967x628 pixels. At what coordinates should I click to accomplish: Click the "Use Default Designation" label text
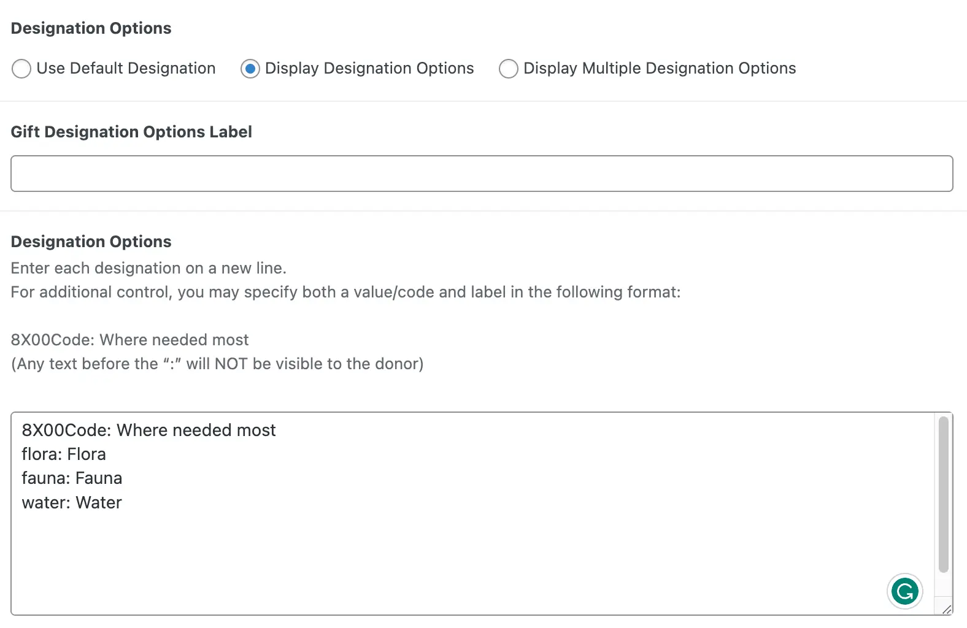[x=126, y=68]
